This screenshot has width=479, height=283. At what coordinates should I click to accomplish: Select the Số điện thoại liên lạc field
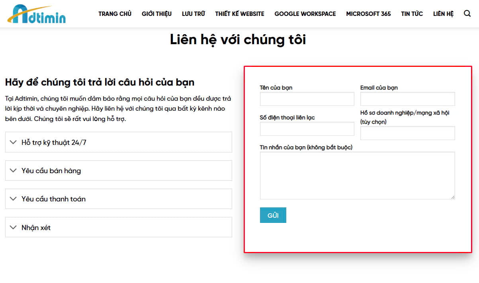coord(307,129)
